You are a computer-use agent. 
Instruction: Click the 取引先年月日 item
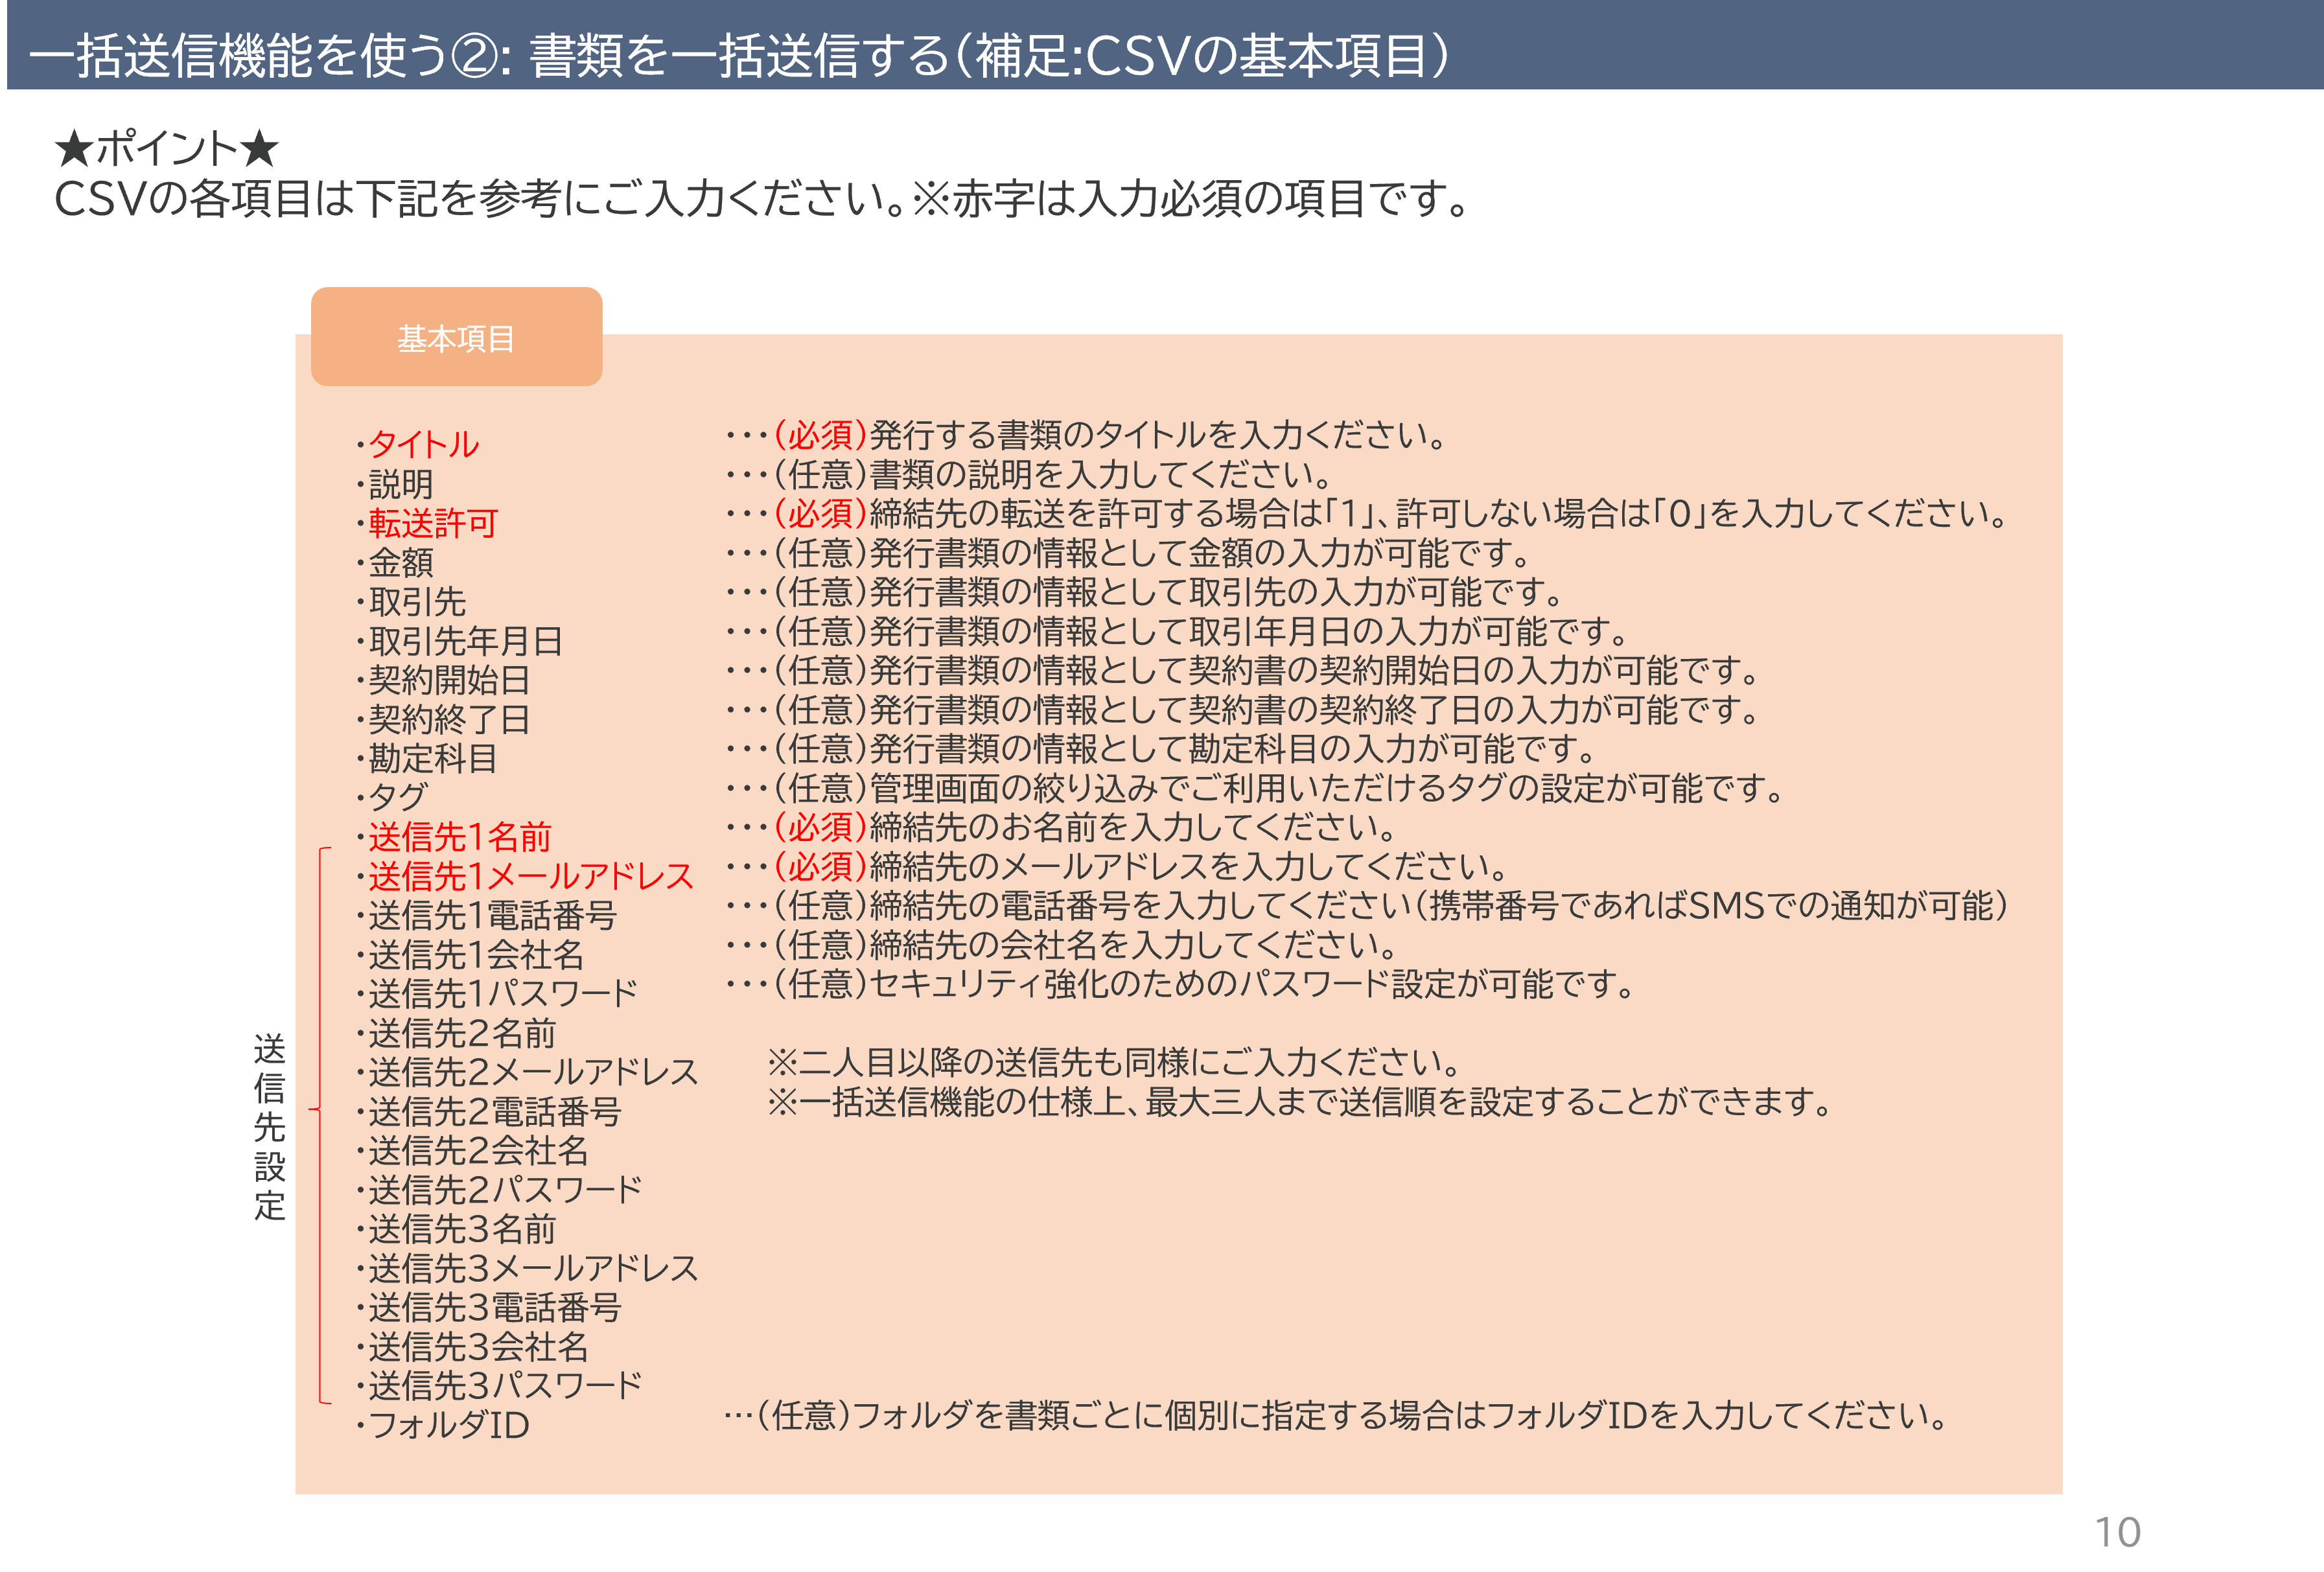464,641
